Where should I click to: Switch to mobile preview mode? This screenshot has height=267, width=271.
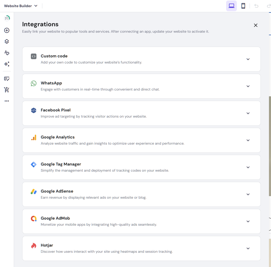[243, 6]
